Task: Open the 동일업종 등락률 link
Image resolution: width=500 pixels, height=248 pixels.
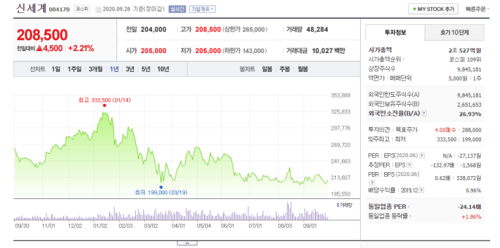Action: pyautogui.click(x=390, y=216)
